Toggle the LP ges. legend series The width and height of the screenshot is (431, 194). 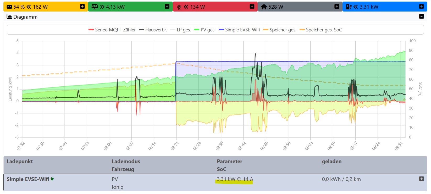pos(180,30)
